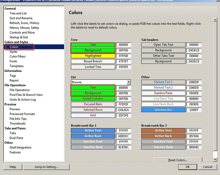
Task: Click the Inactive Pane color label
Action: point(163,93)
